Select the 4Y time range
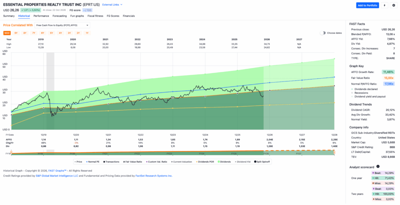 pos(61,33)
